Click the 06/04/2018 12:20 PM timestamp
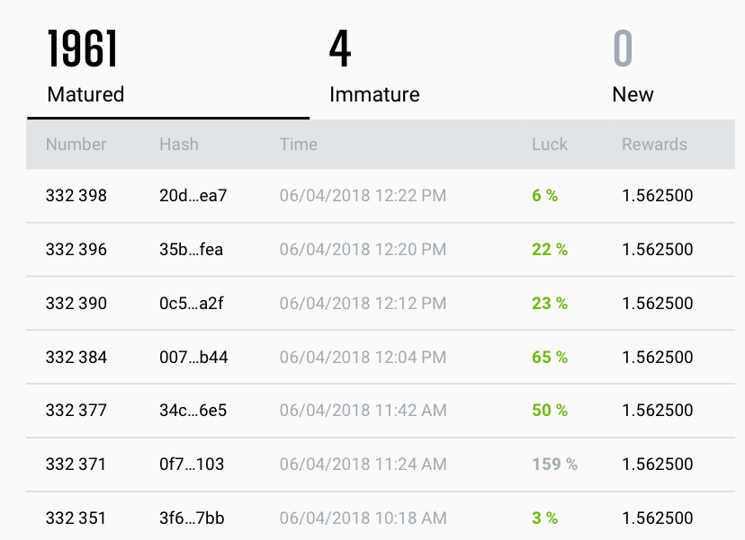Screen dimensions: 745x540 click(363, 249)
